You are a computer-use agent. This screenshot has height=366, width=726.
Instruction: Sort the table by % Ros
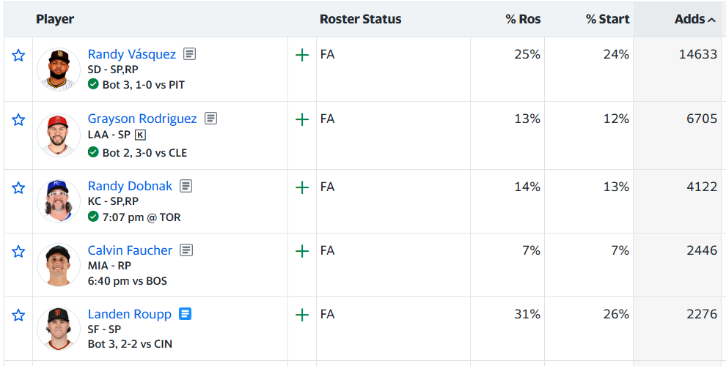coord(523,19)
